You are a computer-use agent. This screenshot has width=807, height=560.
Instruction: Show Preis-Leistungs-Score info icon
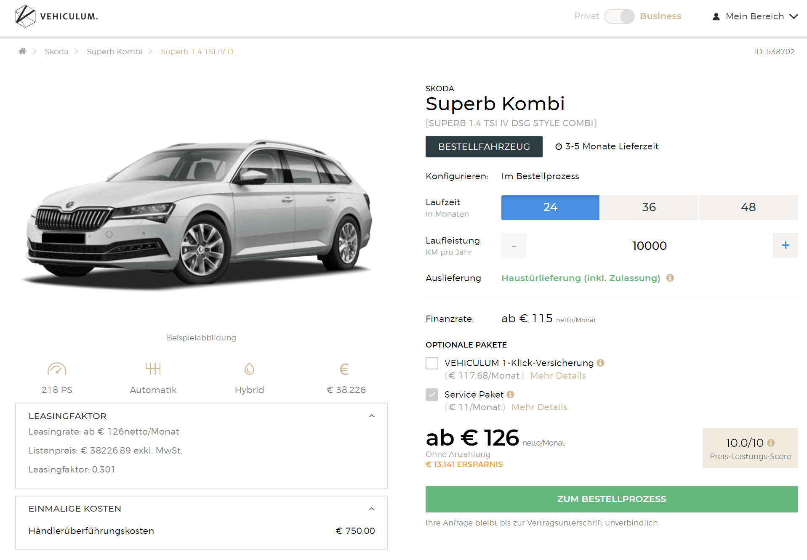(771, 443)
